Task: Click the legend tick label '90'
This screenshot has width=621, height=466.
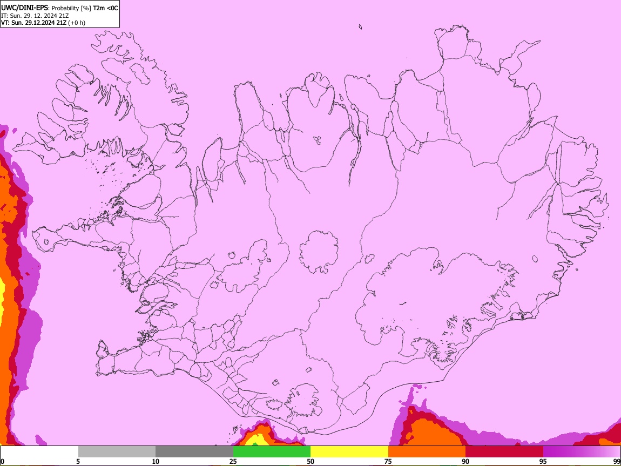Action: (465, 461)
